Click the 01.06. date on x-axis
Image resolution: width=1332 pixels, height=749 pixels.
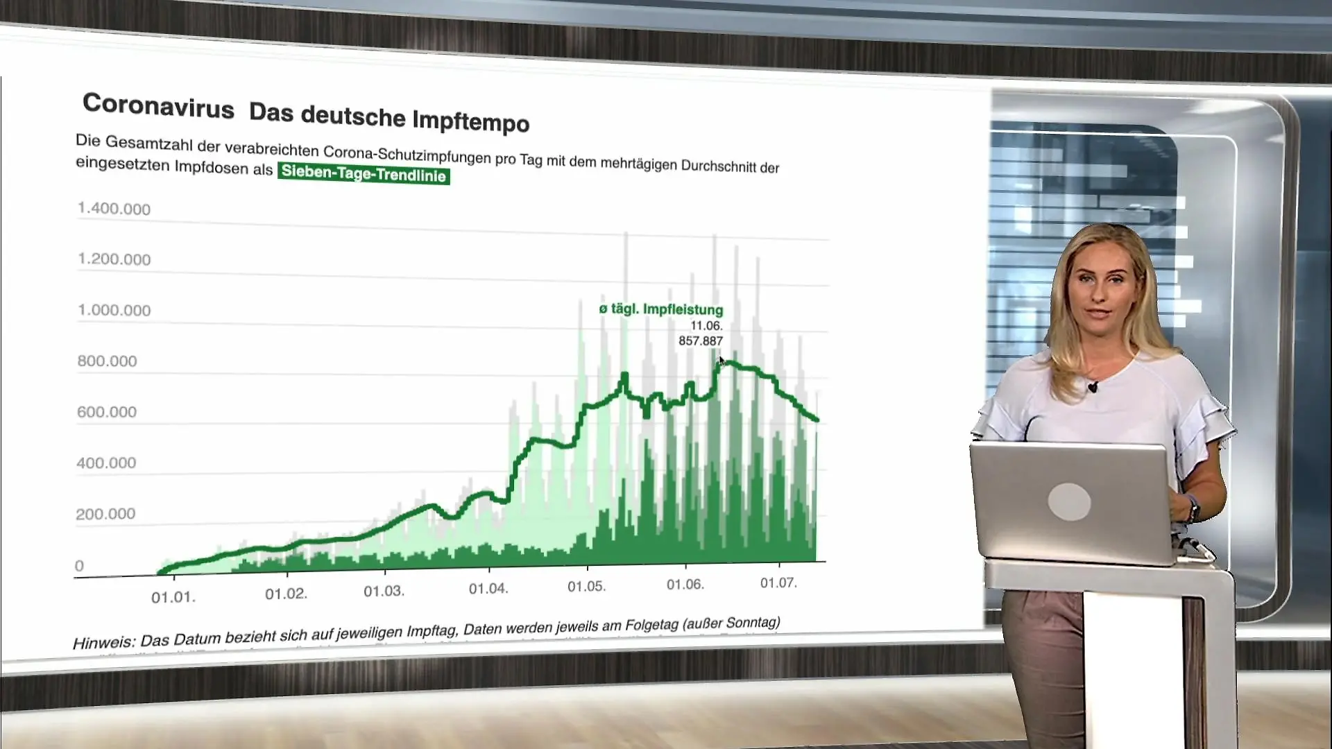(685, 584)
